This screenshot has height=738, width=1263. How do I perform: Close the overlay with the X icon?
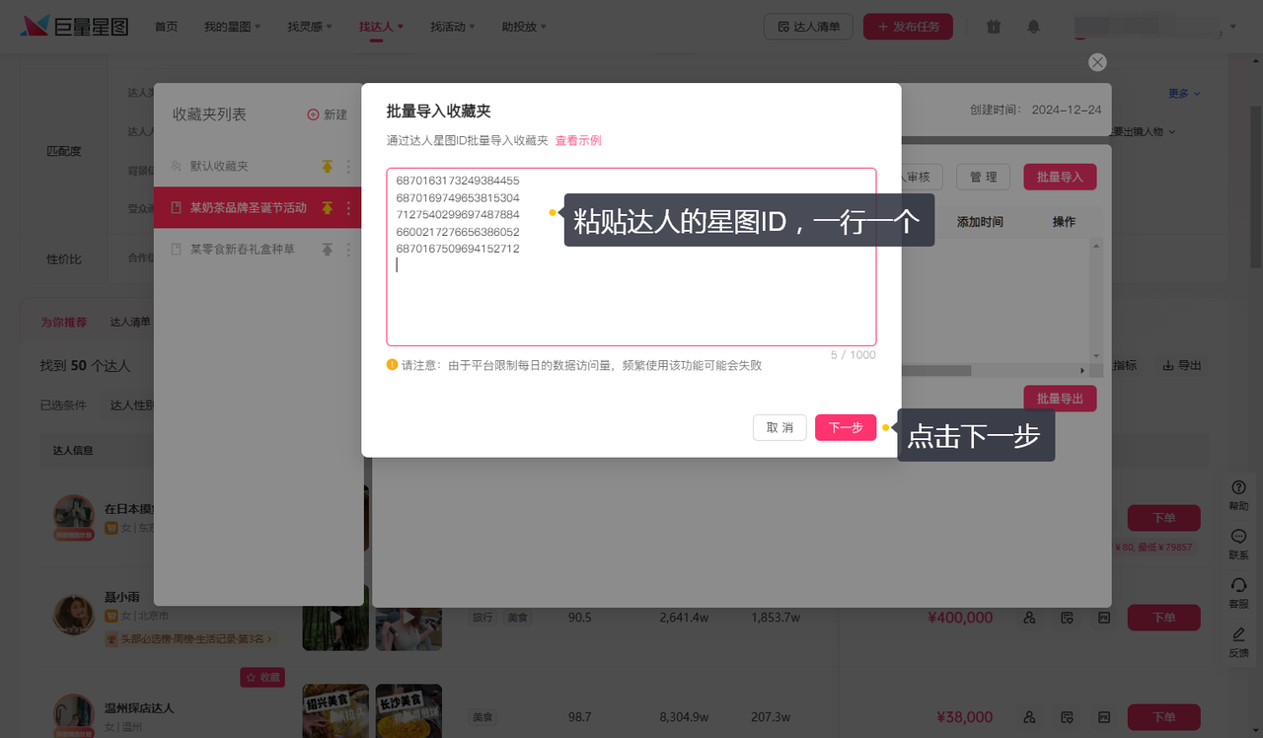(1097, 62)
